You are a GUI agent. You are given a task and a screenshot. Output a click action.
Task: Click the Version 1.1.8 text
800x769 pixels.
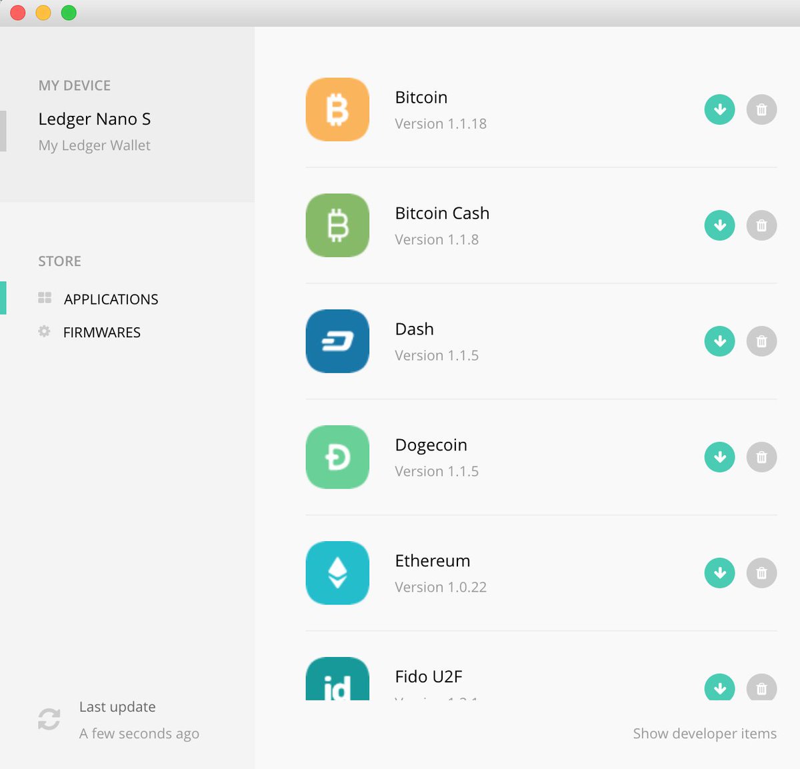437,240
